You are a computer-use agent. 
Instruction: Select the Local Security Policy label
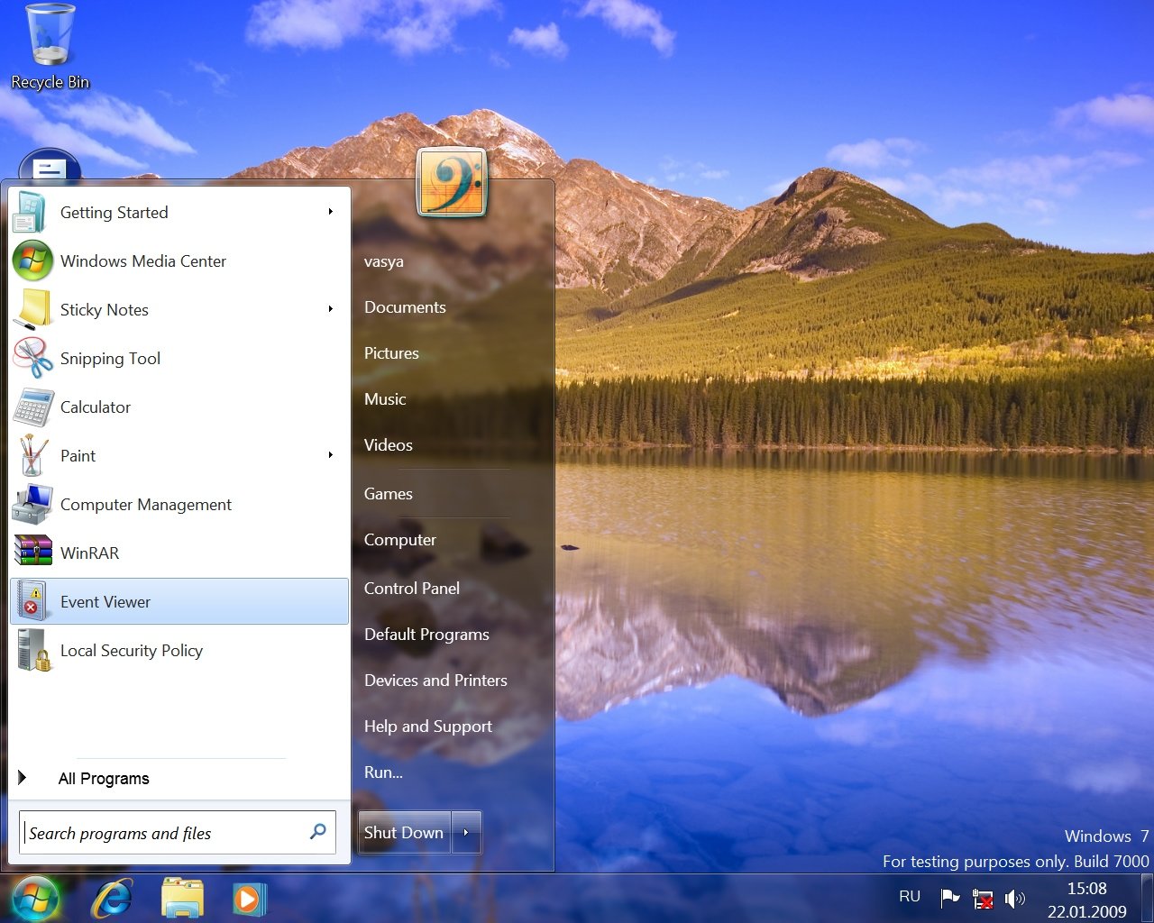pos(132,651)
